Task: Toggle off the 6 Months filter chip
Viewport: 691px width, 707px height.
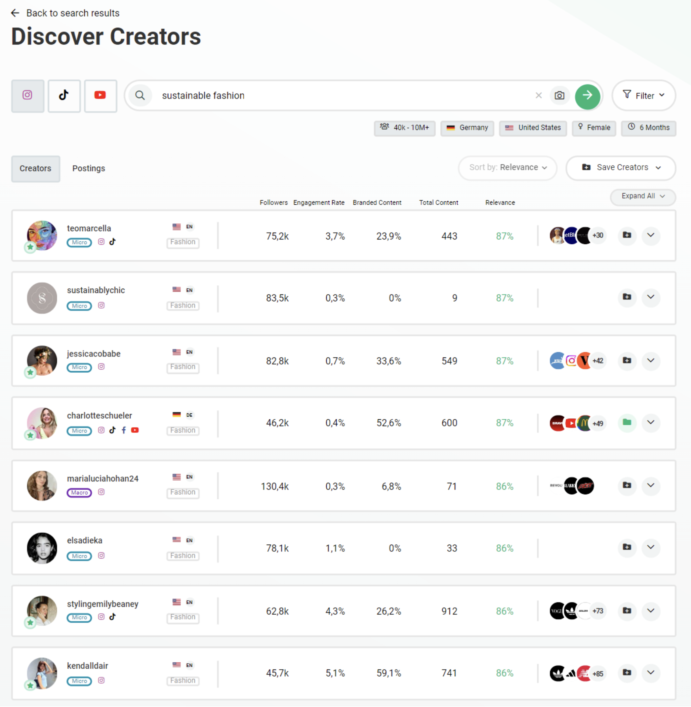Action: (x=649, y=128)
